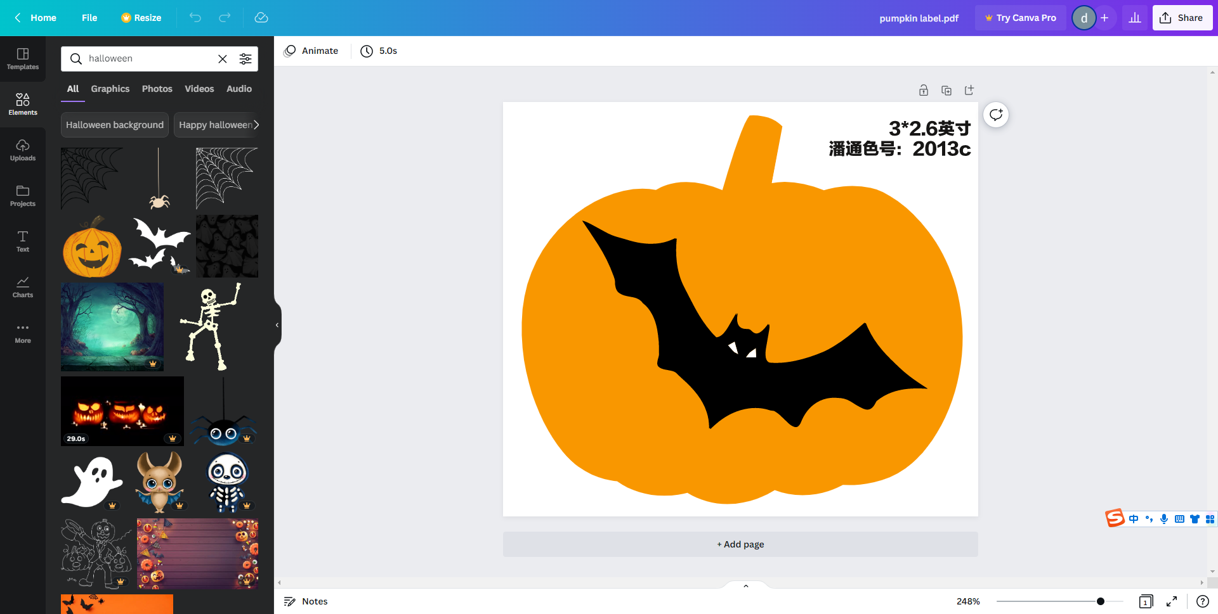Click the search magnifier icon

(76, 59)
